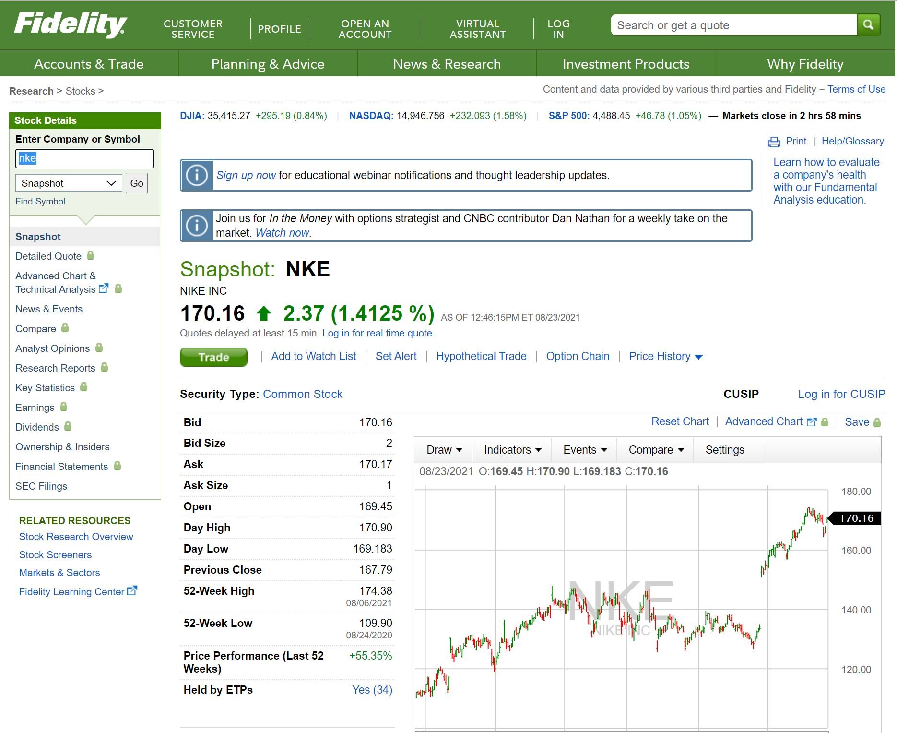Click the lock icon next to Save
Image resolution: width=897 pixels, height=733 pixels.
pos(877,422)
